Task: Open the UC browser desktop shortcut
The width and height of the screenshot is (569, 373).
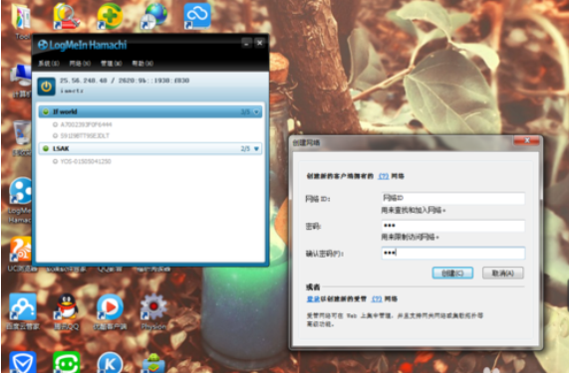Action: pyautogui.click(x=21, y=254)
